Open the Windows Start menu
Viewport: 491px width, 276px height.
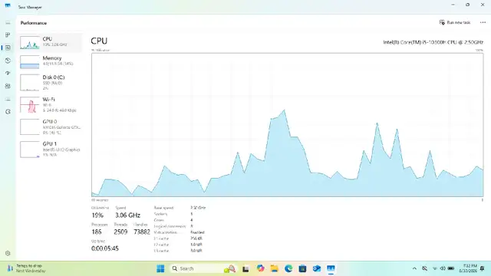click(x=160, y=268)
